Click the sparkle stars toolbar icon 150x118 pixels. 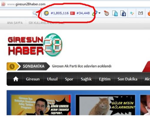pyautogui.click(x=132, y=13)
